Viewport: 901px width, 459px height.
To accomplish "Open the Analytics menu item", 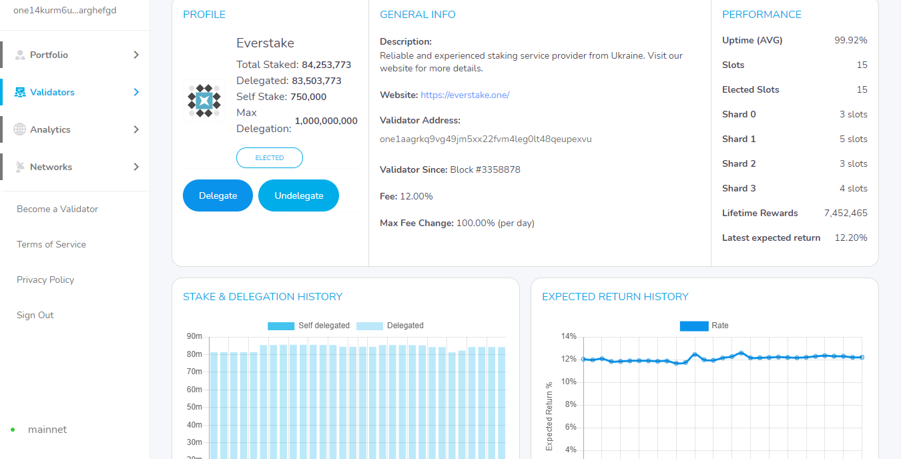I will 75,129.
